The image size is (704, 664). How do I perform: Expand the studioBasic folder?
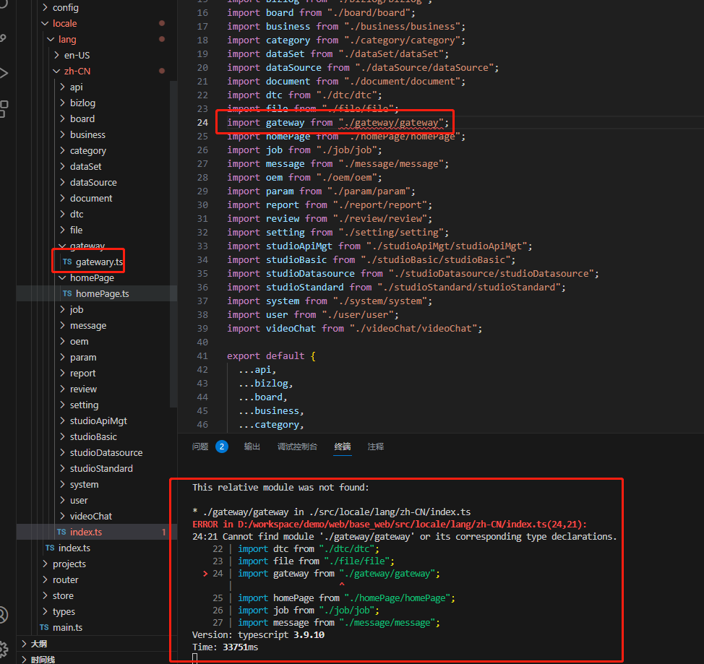click(93, 437)
